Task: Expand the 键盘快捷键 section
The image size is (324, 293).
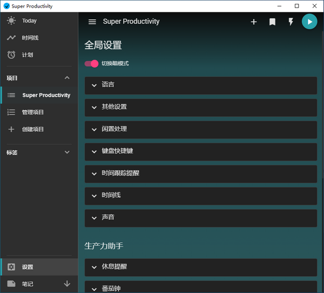Action: [x=201, y=151]
